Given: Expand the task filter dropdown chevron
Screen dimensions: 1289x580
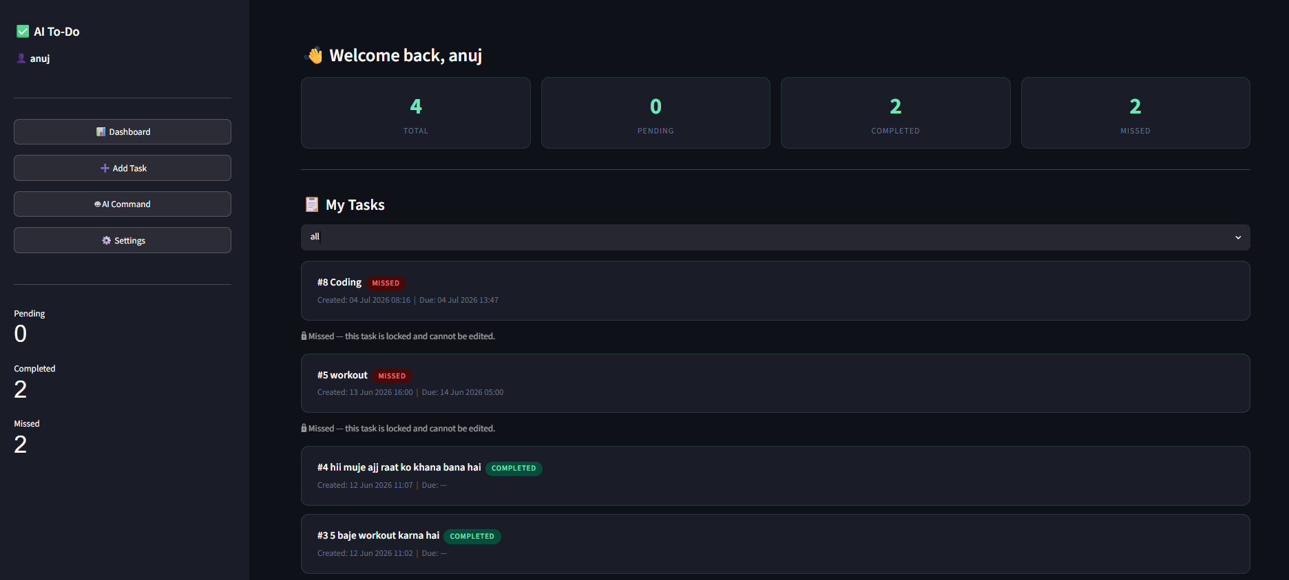Looking at the screenshot, I should point(1238,237).
